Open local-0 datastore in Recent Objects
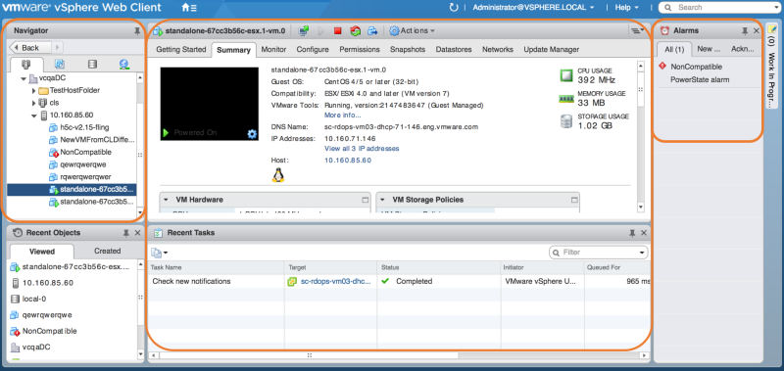Viewport: 784px width, 371px height. click(x=34, y=300)
